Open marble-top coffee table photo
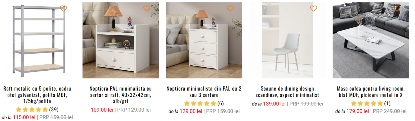The image size is (415, 121). [x=371, y=40]
